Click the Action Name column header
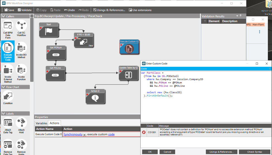 49,129
